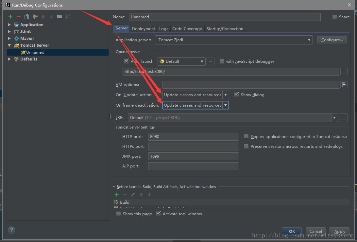Switch to Logs tab

tap(164, 29)
